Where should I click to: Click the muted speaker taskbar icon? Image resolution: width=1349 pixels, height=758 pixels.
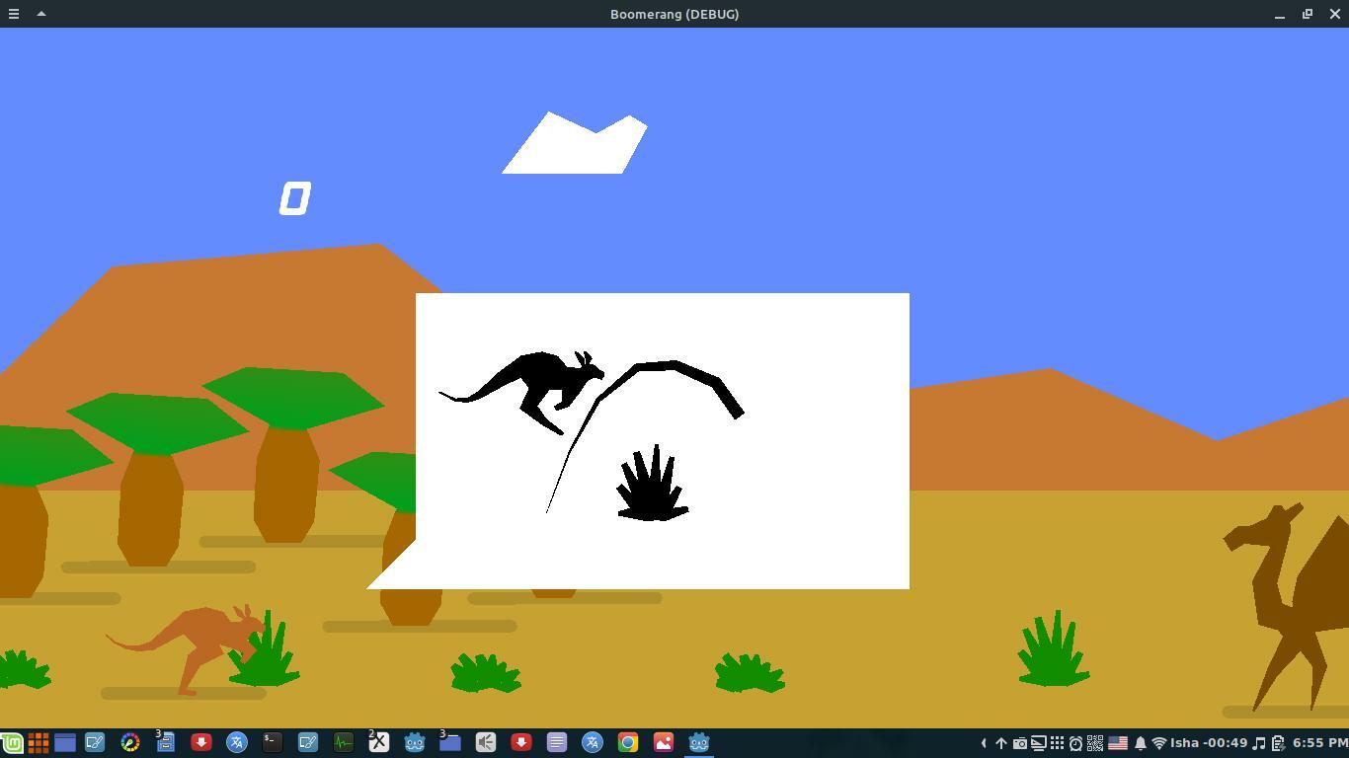point(486,743)
